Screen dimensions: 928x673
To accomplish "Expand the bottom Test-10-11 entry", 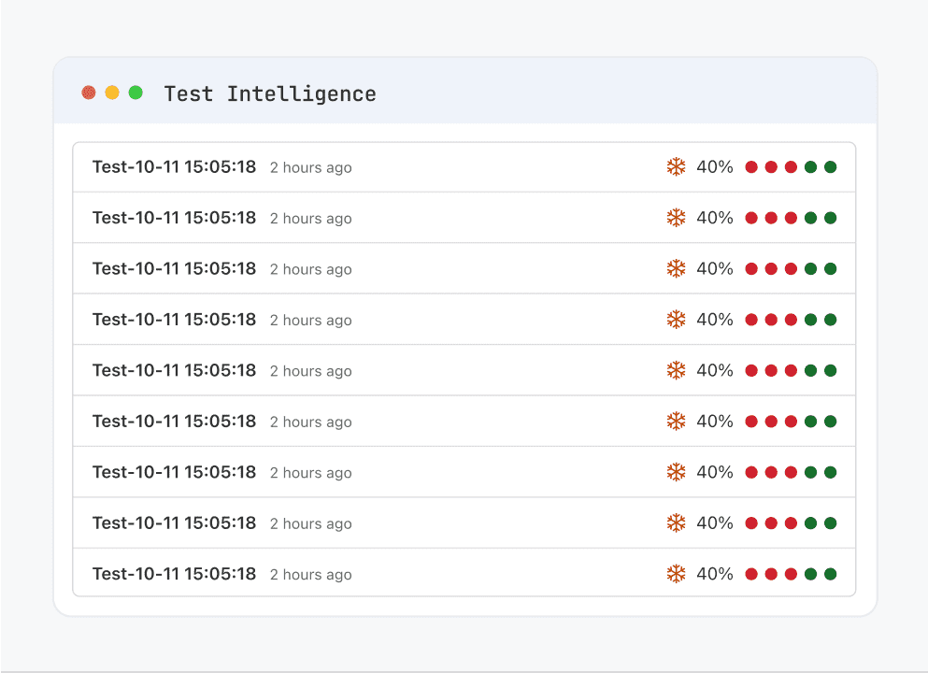I will (x=174, y=573).
